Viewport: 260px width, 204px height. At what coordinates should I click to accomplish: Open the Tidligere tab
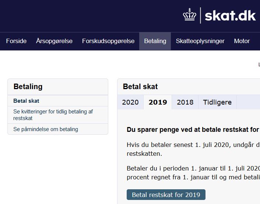click(x=217, y=102)
